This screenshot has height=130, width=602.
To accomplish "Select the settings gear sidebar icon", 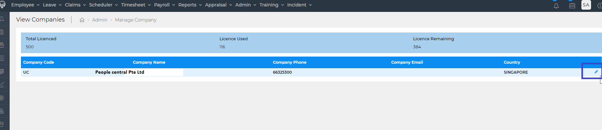I will point(2,98).
